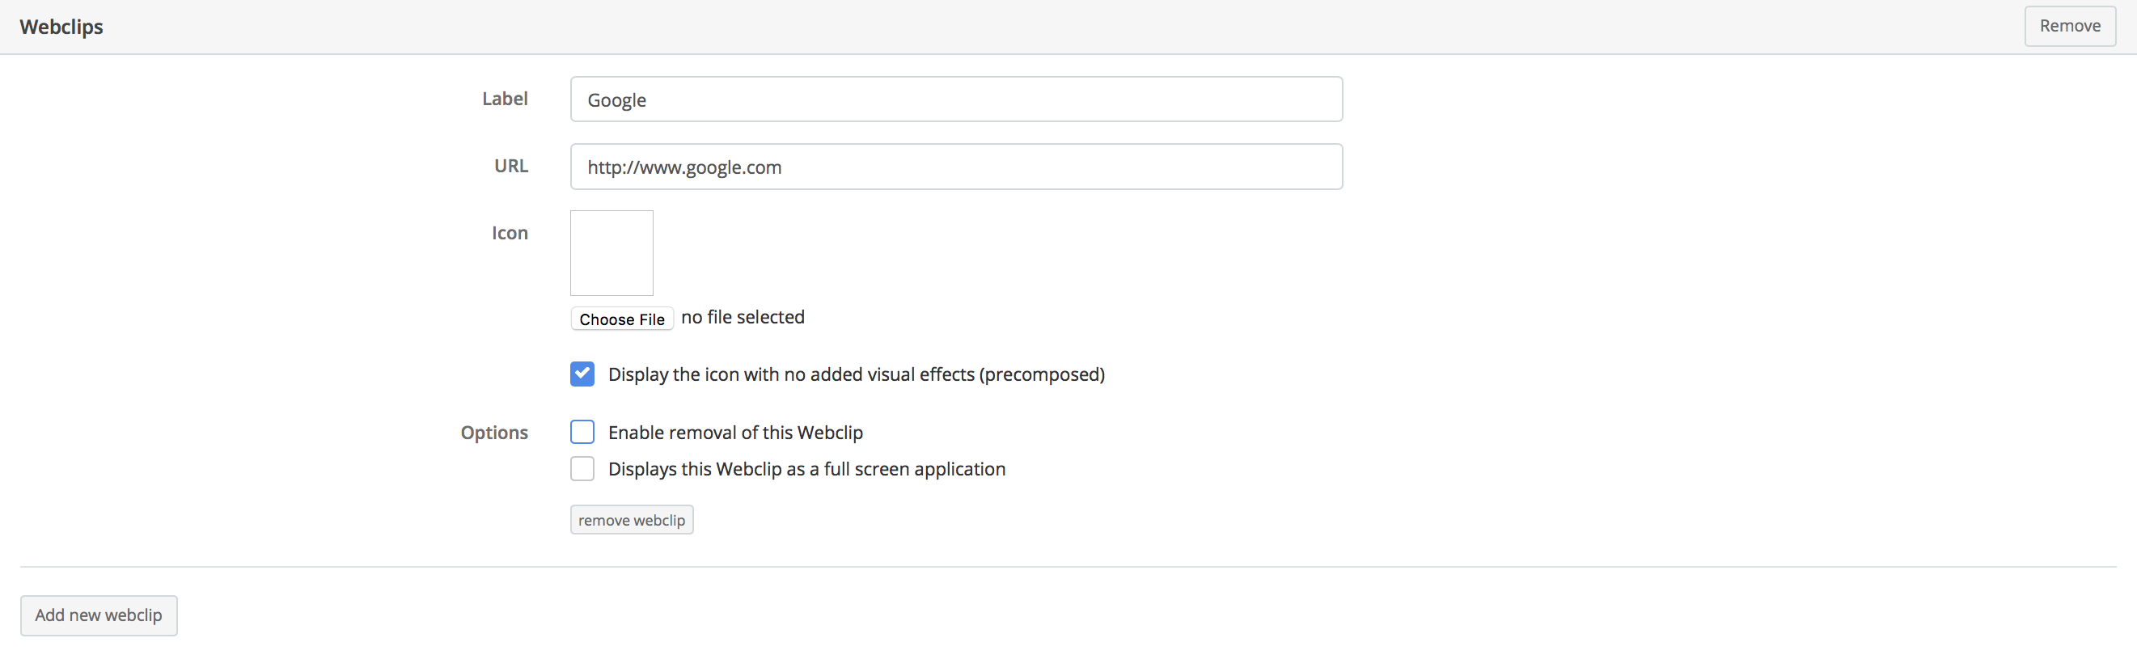Click the "Options" caption

[494, 433]
